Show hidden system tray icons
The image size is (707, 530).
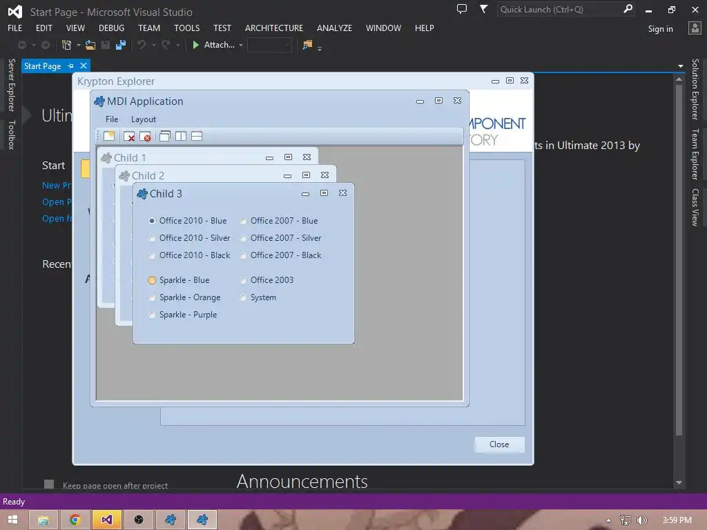(608, 520)
